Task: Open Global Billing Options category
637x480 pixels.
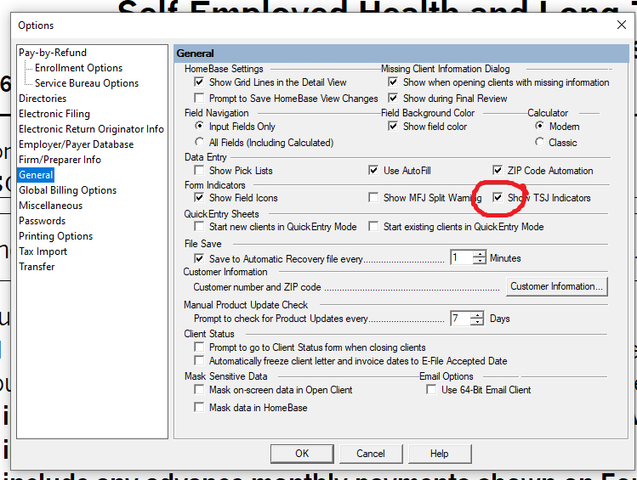Action: (x=68, y=190)
